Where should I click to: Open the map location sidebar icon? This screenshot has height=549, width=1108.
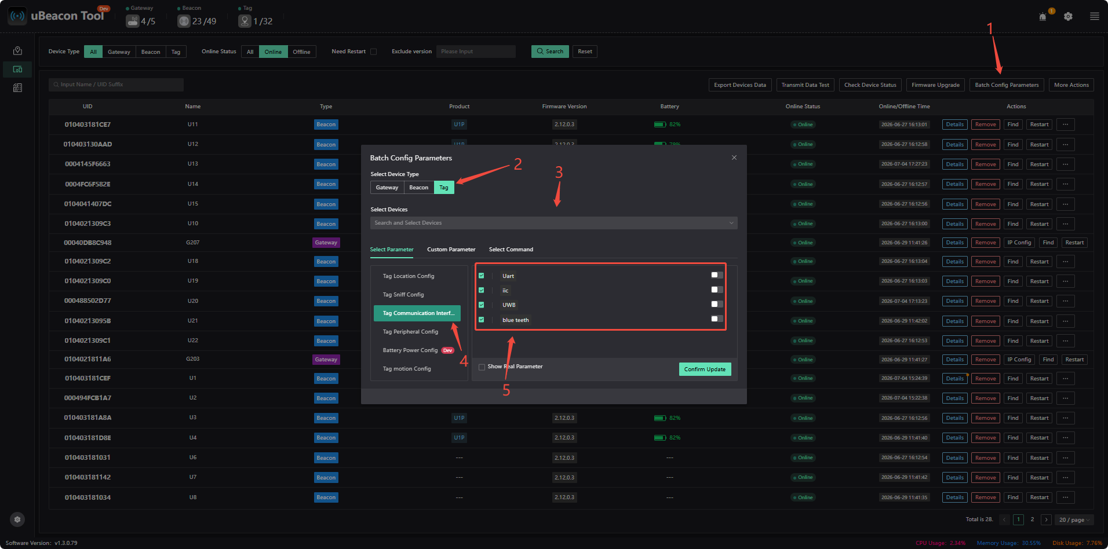point(17,51)
